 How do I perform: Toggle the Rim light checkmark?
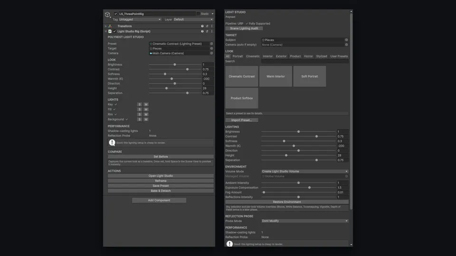115,114
